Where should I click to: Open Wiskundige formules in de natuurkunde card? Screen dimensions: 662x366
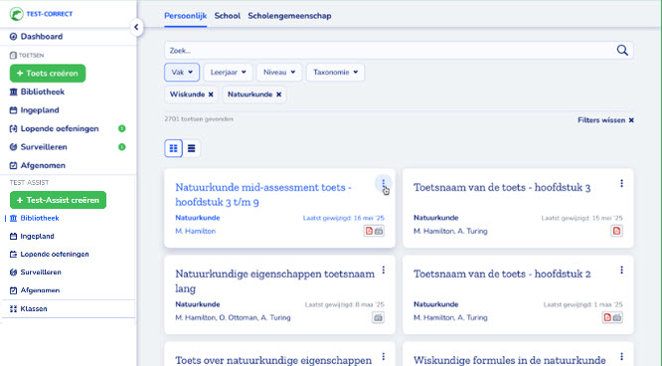click(x=510, y=360)
